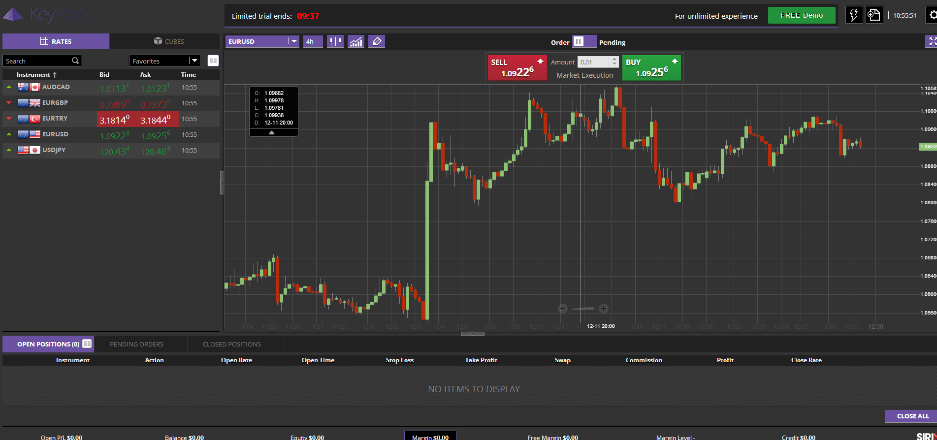The height and width of the screenshot is (440, 937).
Task: Open the 4h timeframe selector
Action: (x=313, y=41)
